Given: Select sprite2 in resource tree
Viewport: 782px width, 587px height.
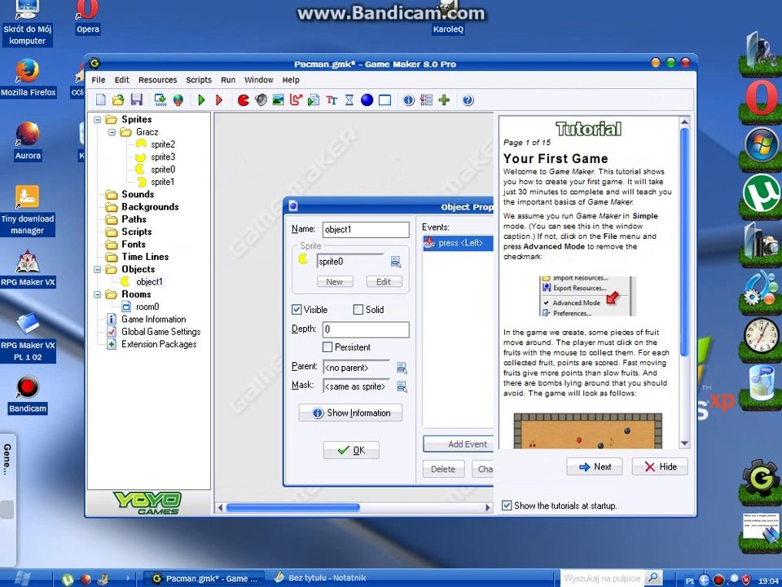Looking at the screenshot, I should [163, 144].
